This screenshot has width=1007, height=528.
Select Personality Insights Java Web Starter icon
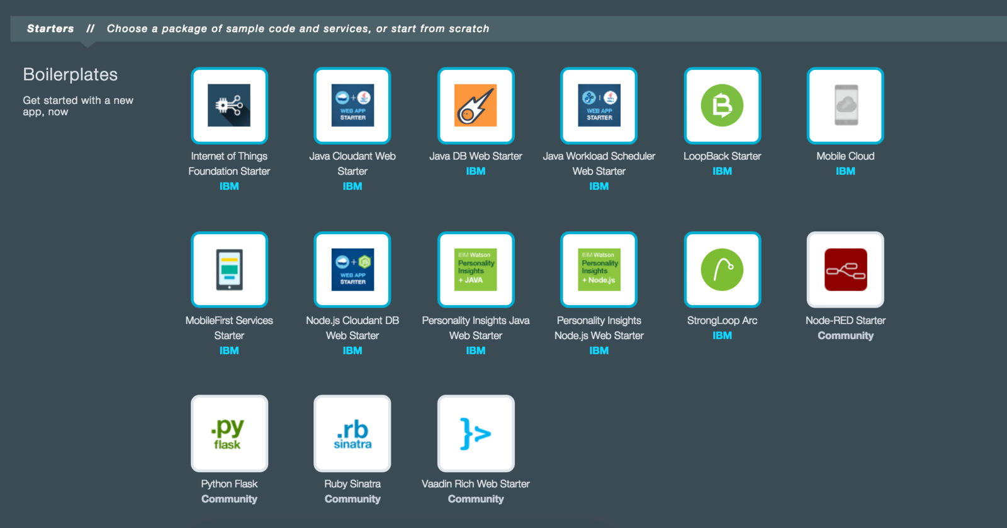click(476, 270)
